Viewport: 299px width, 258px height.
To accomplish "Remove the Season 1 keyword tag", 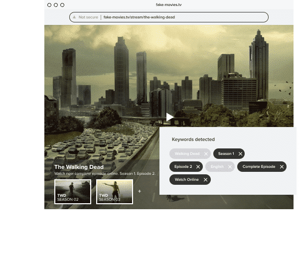I will (x=241, y=154).
